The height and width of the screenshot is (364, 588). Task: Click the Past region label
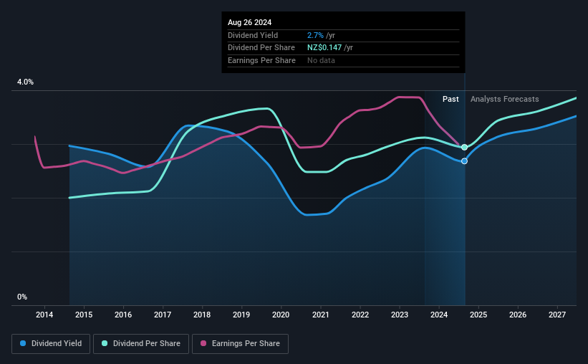[x=450, y=99]
